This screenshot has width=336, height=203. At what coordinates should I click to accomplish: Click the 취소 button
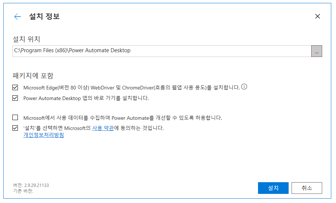point(306,188)
